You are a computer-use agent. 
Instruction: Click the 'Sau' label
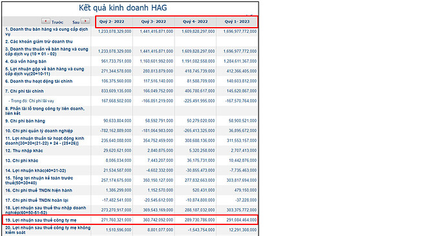(x=76, y=22)
